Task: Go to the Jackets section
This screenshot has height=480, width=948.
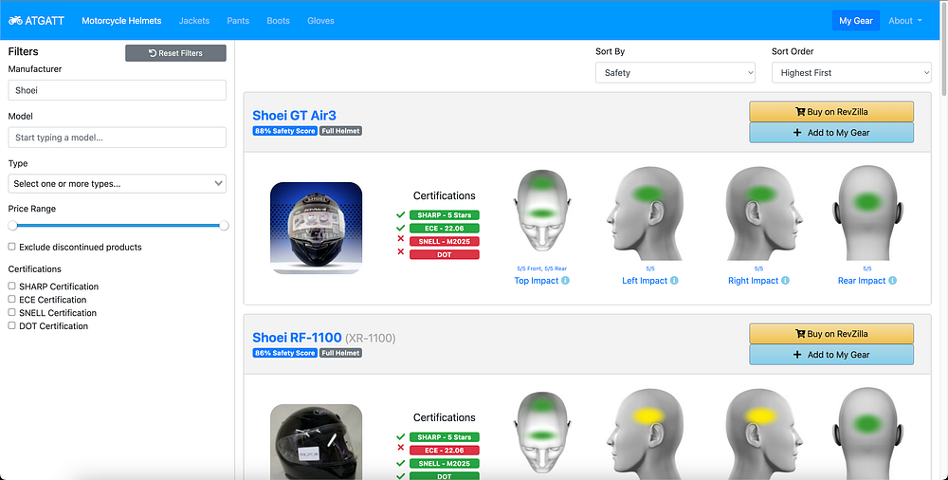Action: click(x=194, y=21)
